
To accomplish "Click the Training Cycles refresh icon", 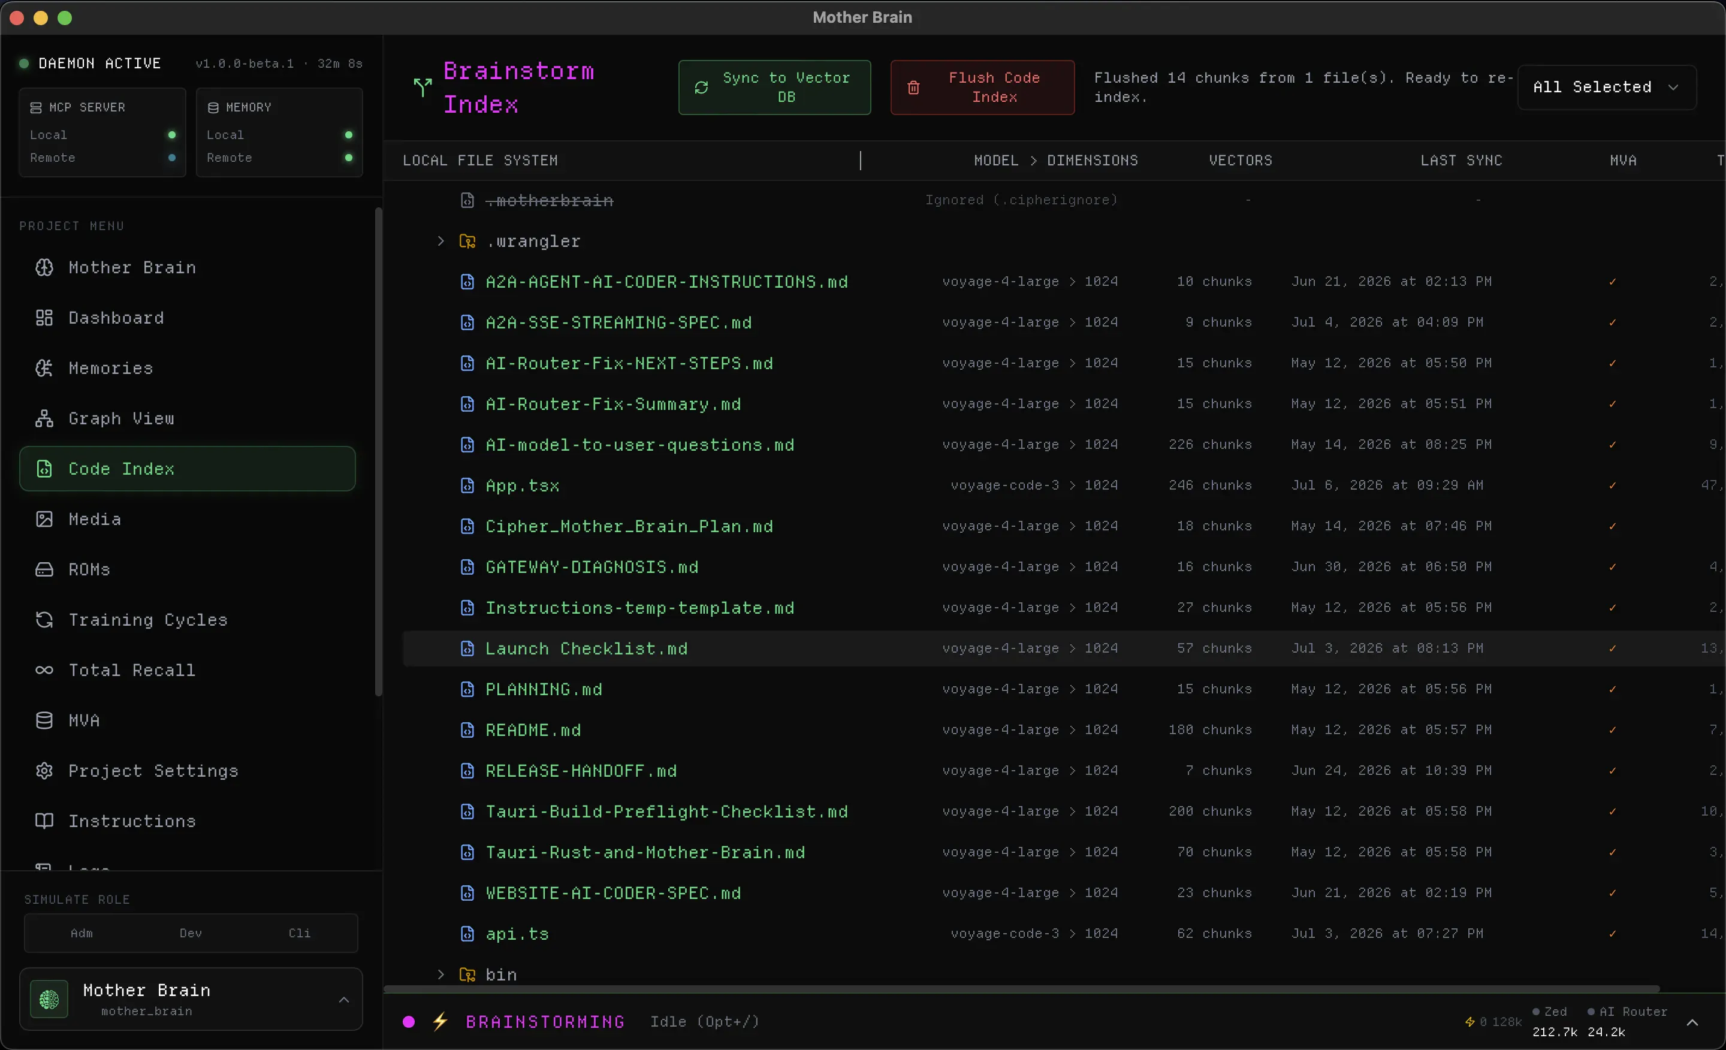I will point(44,620).
